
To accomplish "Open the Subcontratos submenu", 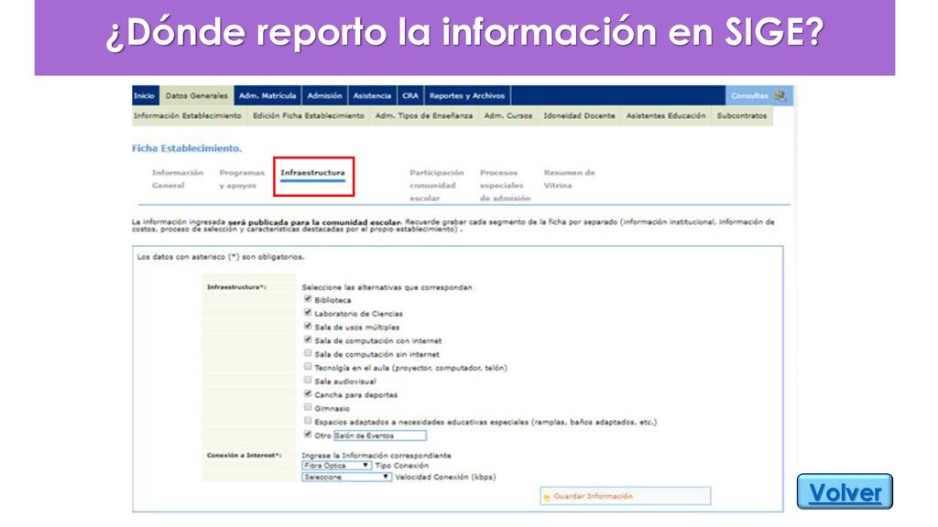I will [742, 116].
